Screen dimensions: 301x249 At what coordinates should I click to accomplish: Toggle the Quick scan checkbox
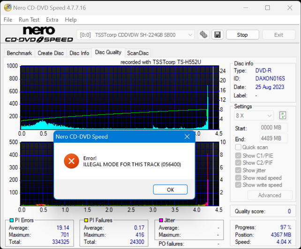[238, 147]
